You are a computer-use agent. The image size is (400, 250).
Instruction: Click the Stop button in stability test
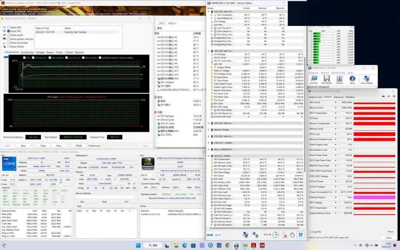(x=23, y=146)
